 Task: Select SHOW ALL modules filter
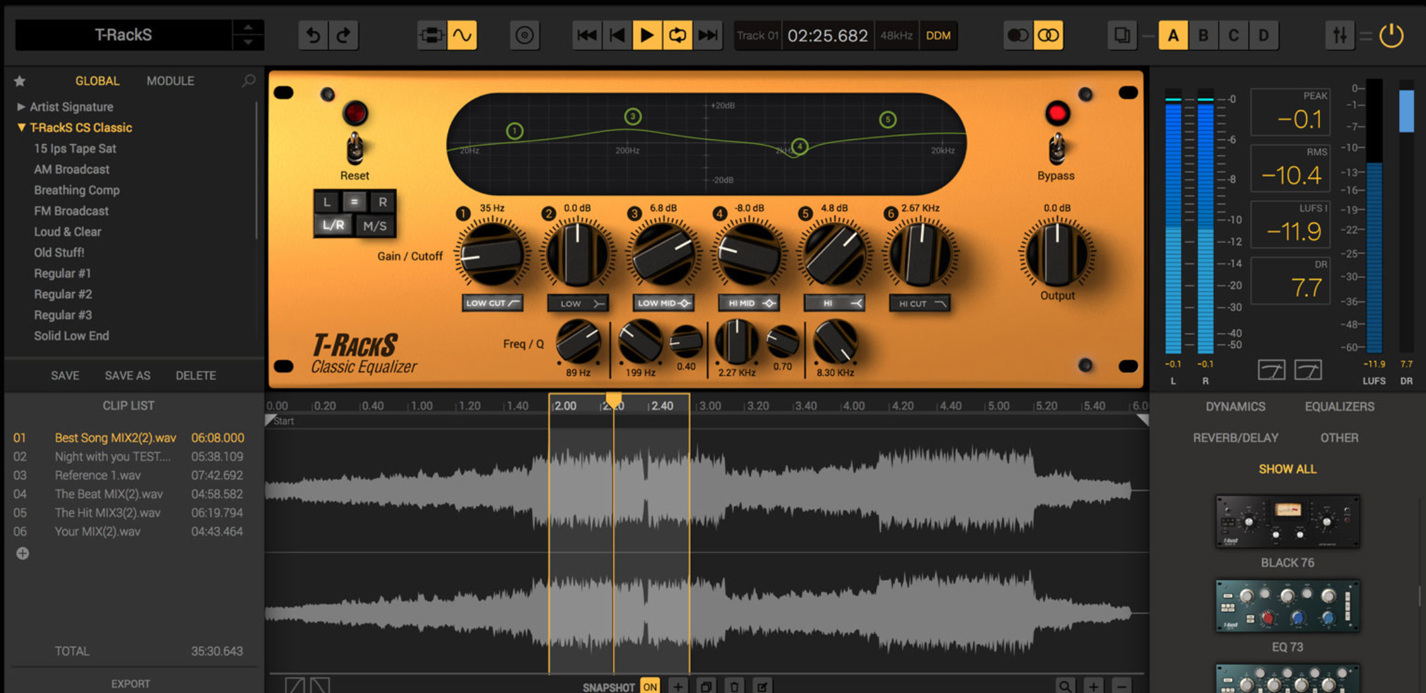click(1287, 469)
